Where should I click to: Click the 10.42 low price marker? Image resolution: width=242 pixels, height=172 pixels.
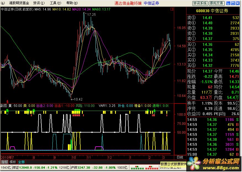coord(78,99)
